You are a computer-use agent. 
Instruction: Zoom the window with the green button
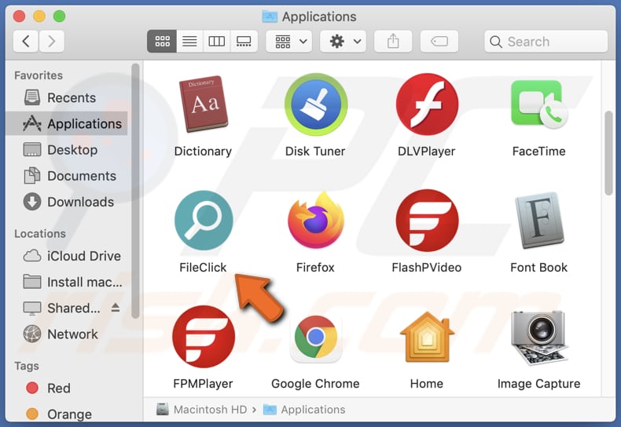pos(60,16)
